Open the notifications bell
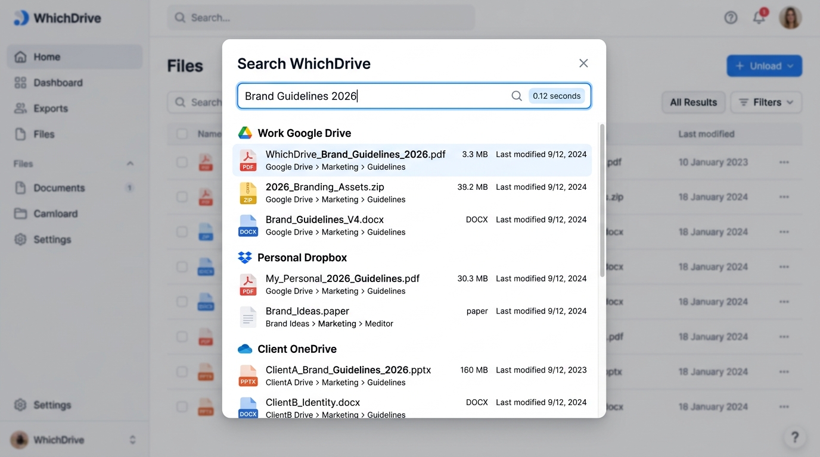The image size is (820, 457). click(x=759, y=17)
